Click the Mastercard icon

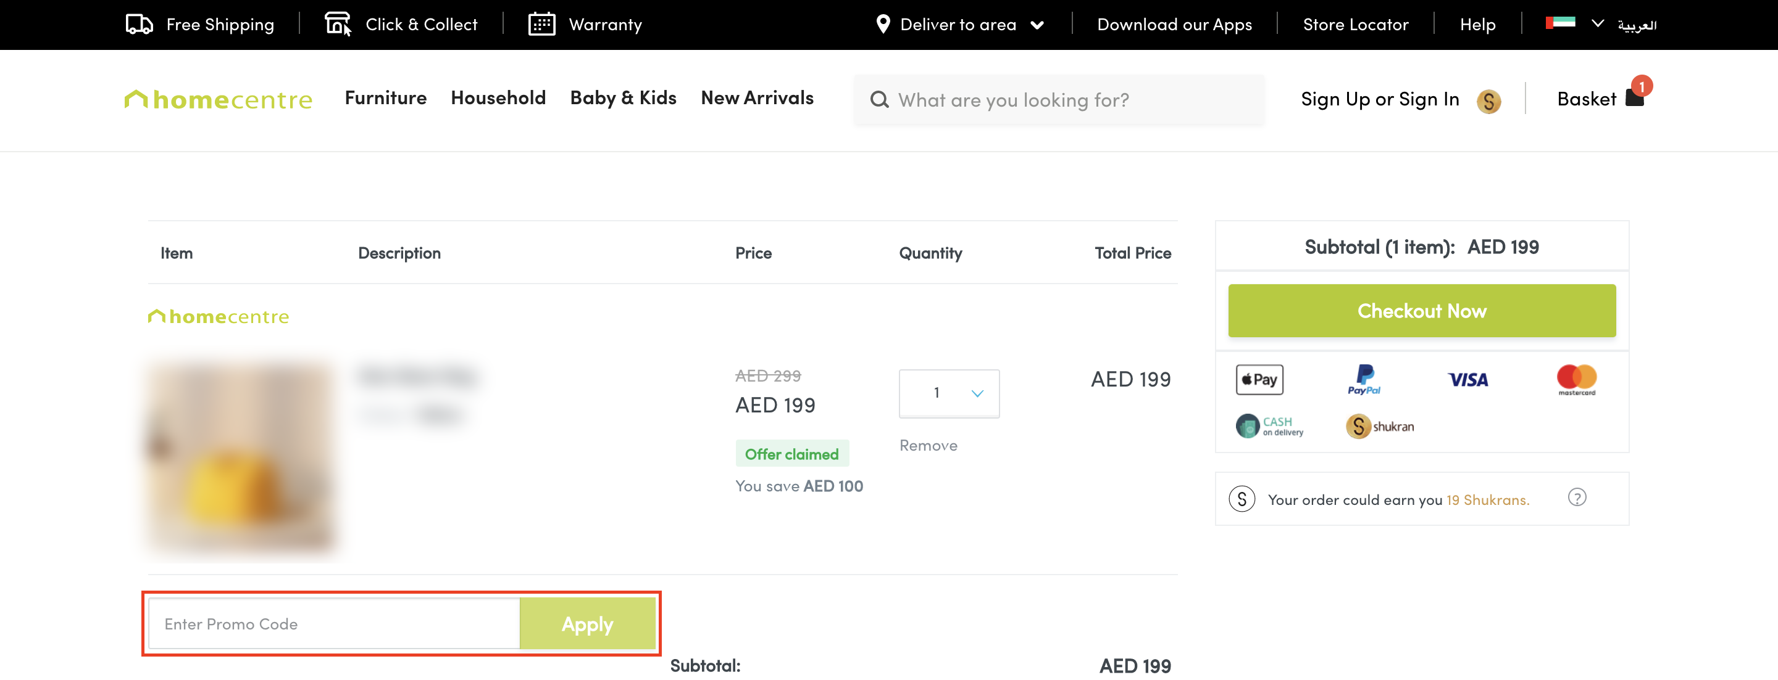pos(1577,380)
